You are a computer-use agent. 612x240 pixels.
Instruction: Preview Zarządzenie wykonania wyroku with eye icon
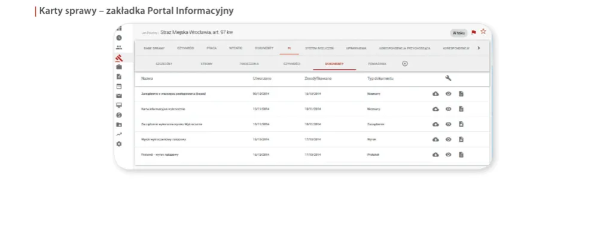tap(449, 124)
